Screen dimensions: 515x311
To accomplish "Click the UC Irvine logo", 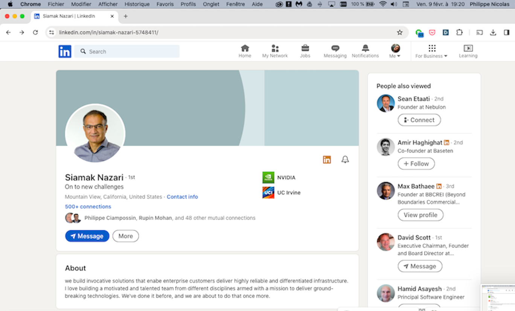I will click(268, 193).
